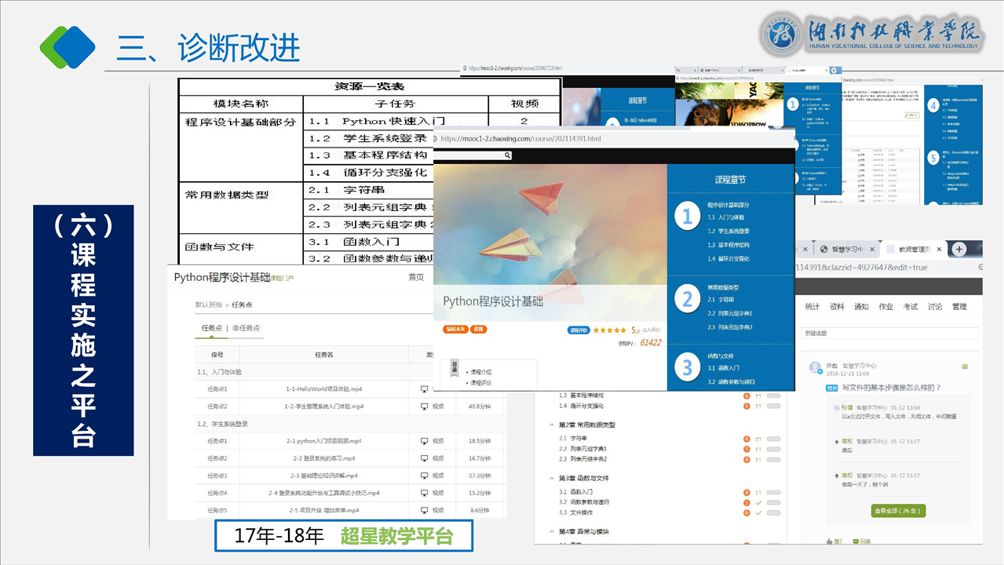The height and width of the screenshot is (565, 1004).
Task: Toggle the switch beside 2.1 字符串
Action: 773,439
